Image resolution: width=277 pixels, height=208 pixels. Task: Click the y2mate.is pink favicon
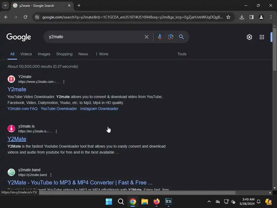[11, 129]
